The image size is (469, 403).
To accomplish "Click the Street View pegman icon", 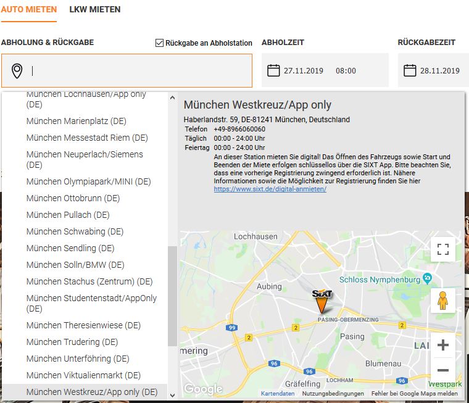I will pyautogui.click(x=442, y=301).
